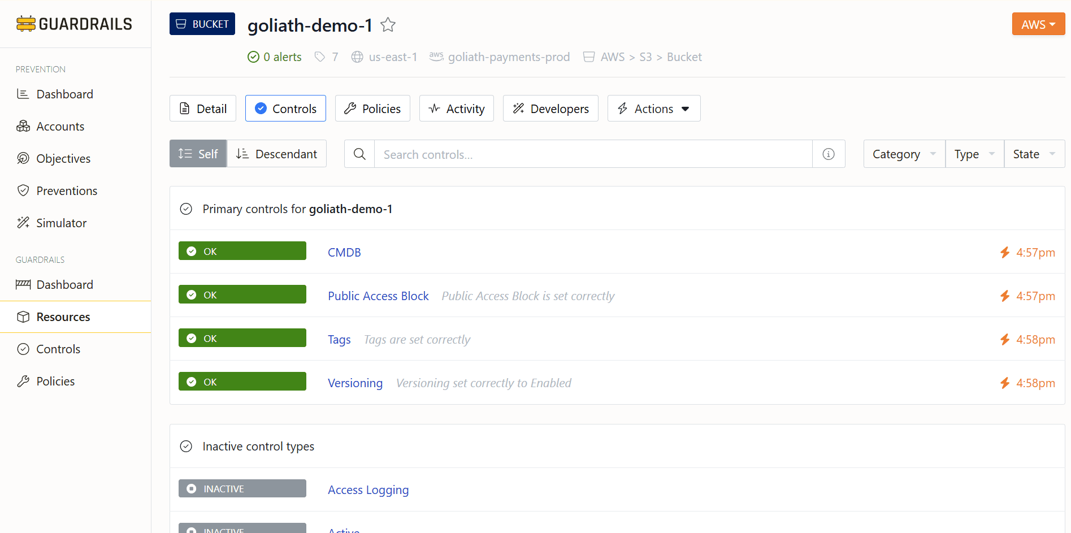Open the Versioning control link

355,383
